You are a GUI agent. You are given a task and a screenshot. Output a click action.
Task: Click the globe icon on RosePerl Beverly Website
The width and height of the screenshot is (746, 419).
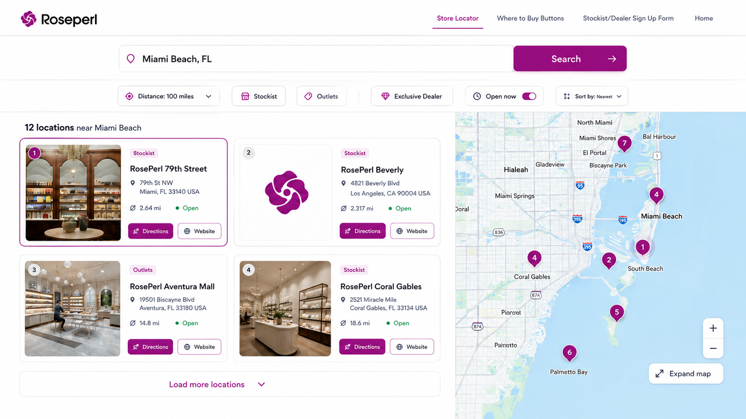click(x=399, y=231)
